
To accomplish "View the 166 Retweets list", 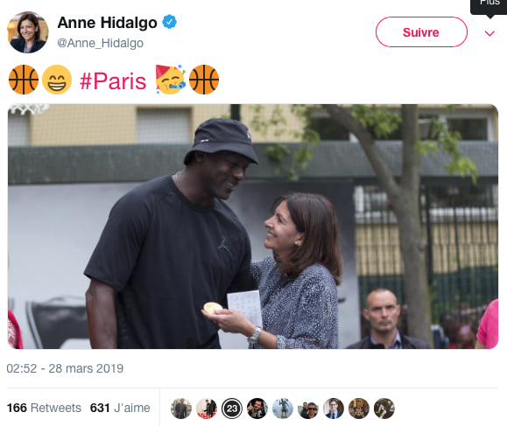I will point(44,408).
